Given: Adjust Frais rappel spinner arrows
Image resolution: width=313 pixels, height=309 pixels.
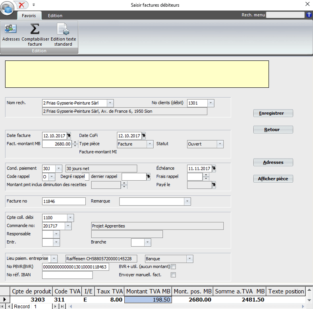Looking at the screenshot, I should 206,177.
